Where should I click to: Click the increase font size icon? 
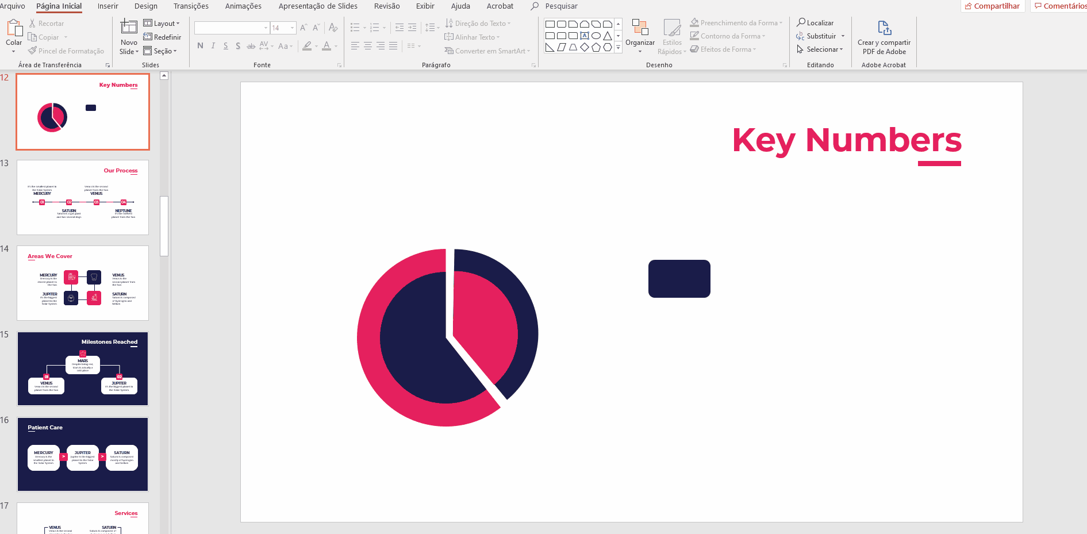[x=304, y=28]
